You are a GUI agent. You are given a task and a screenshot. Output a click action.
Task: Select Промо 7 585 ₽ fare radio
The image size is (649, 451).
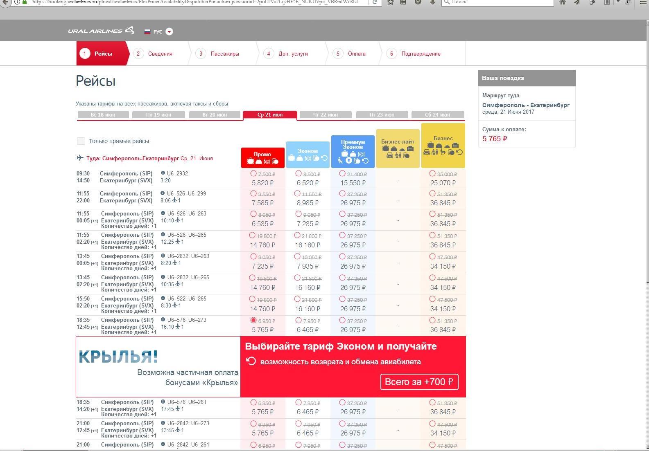pyautogui.click(x=253, y=194)
